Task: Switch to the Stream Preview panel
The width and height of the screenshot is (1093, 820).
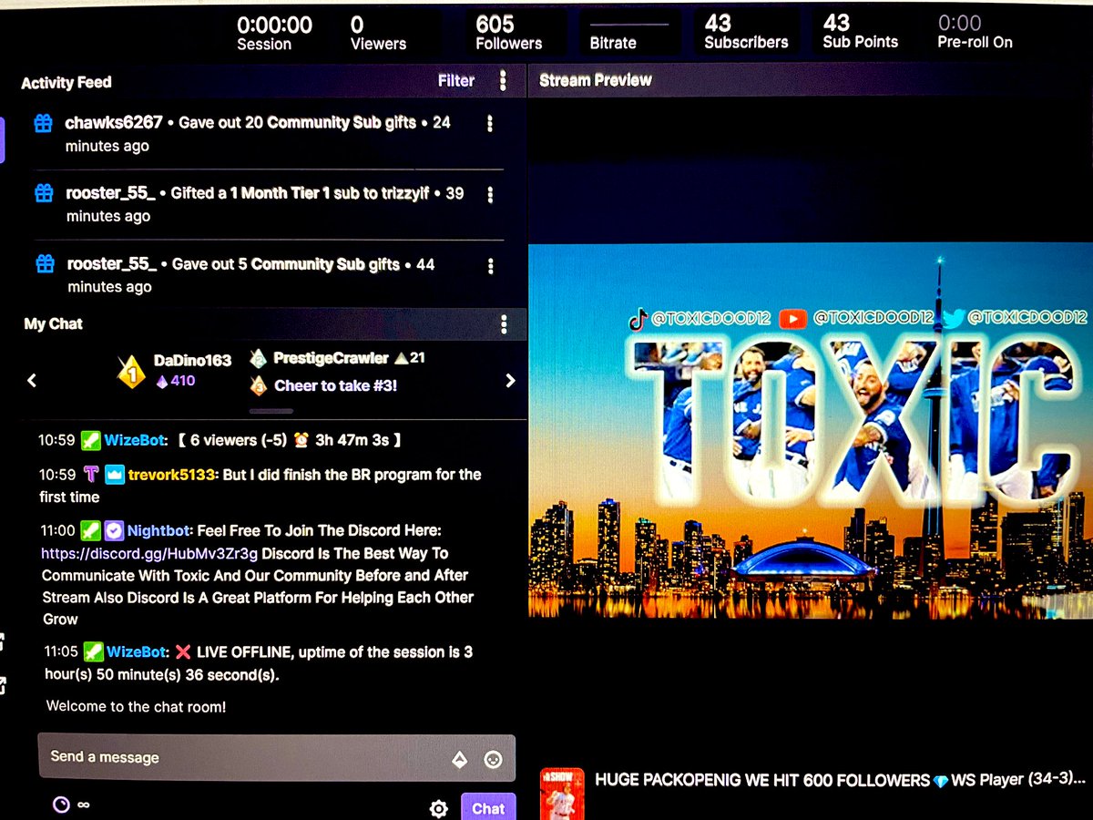Action: point(594,80)
